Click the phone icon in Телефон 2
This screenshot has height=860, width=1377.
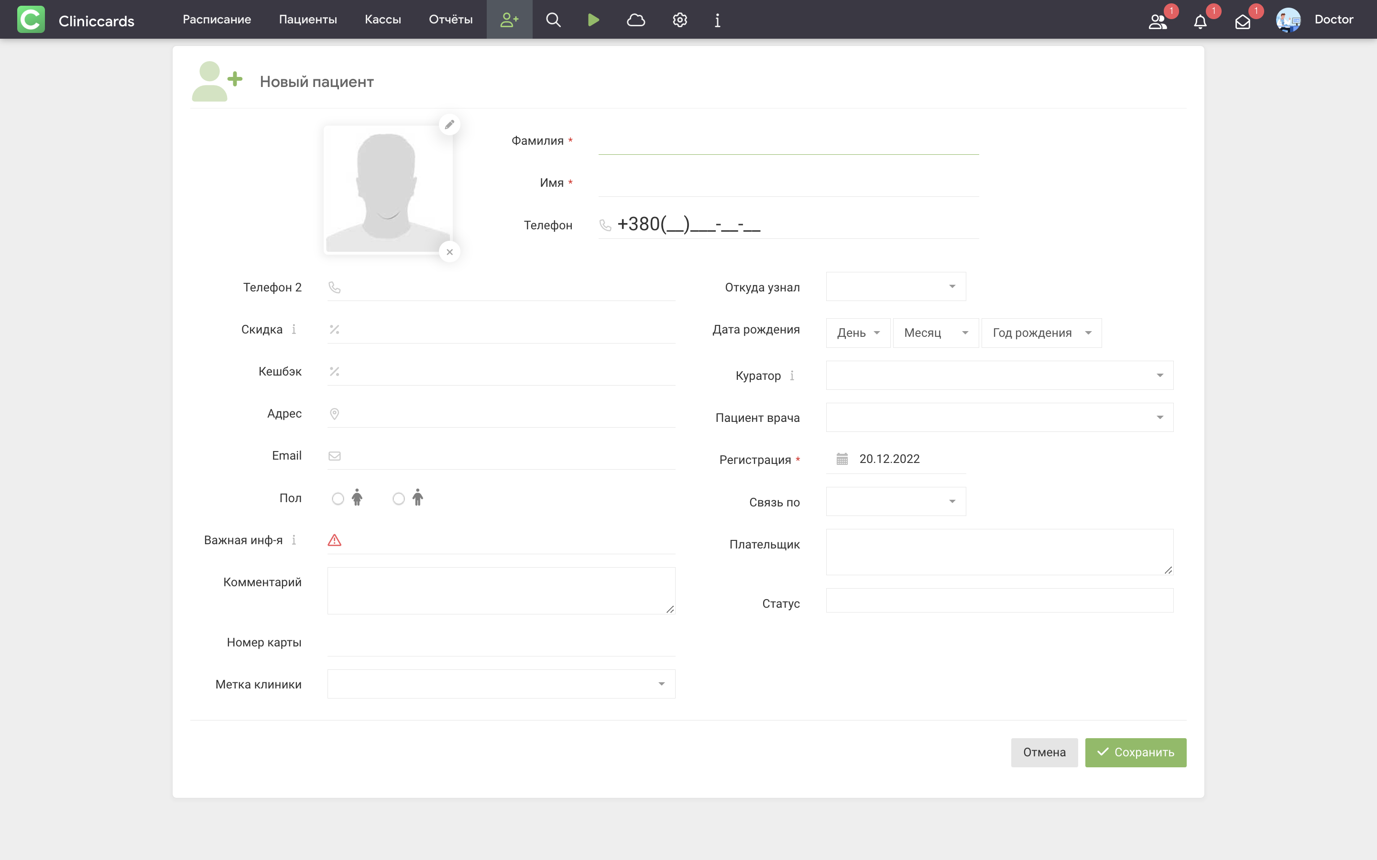(x=335, y=287)
